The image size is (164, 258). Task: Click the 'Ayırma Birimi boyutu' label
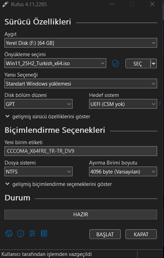pyautogui.click(x=113, y=163)
